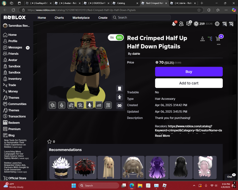Open the friends icon in top bar
238x190 pixels.
tap(181, 24)
